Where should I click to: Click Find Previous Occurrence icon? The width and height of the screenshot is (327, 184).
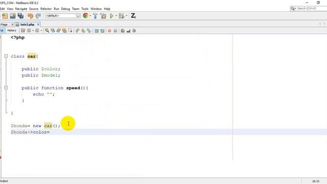[x=53, y=31]
